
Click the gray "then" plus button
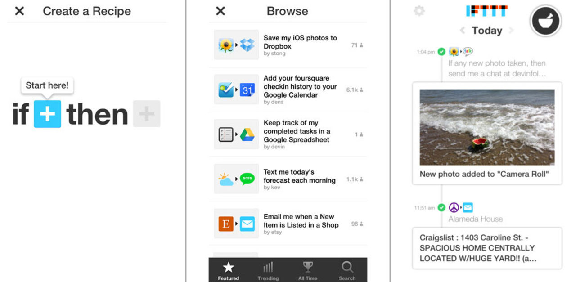pos(147,113)
